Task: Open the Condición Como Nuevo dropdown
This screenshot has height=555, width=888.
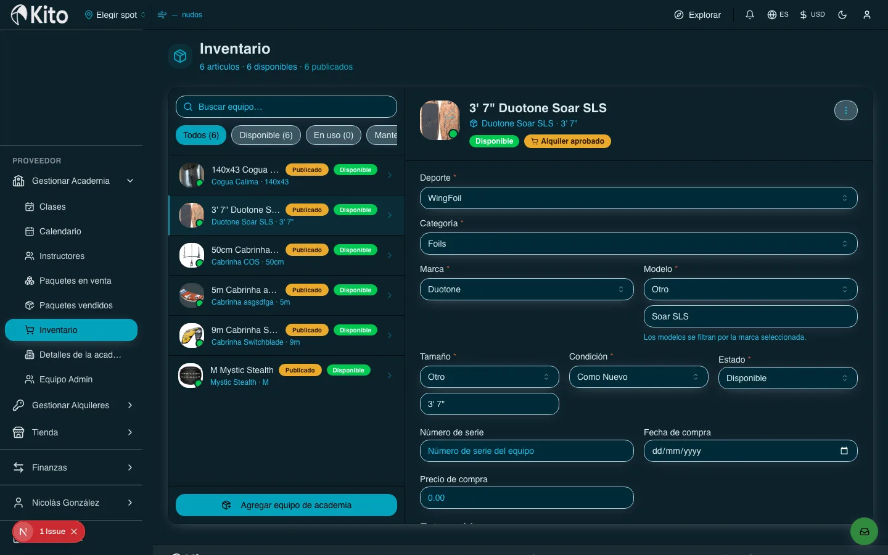Action: (x=638, y=377)
